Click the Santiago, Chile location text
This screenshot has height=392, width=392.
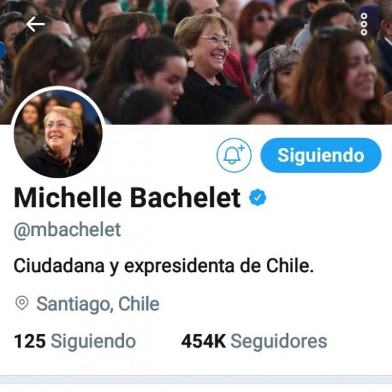(x=98, y=304)
